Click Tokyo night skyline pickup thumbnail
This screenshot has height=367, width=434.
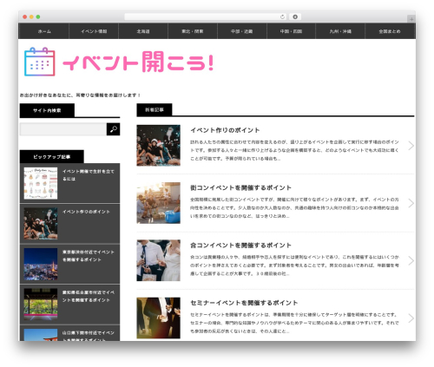point(41,264)
